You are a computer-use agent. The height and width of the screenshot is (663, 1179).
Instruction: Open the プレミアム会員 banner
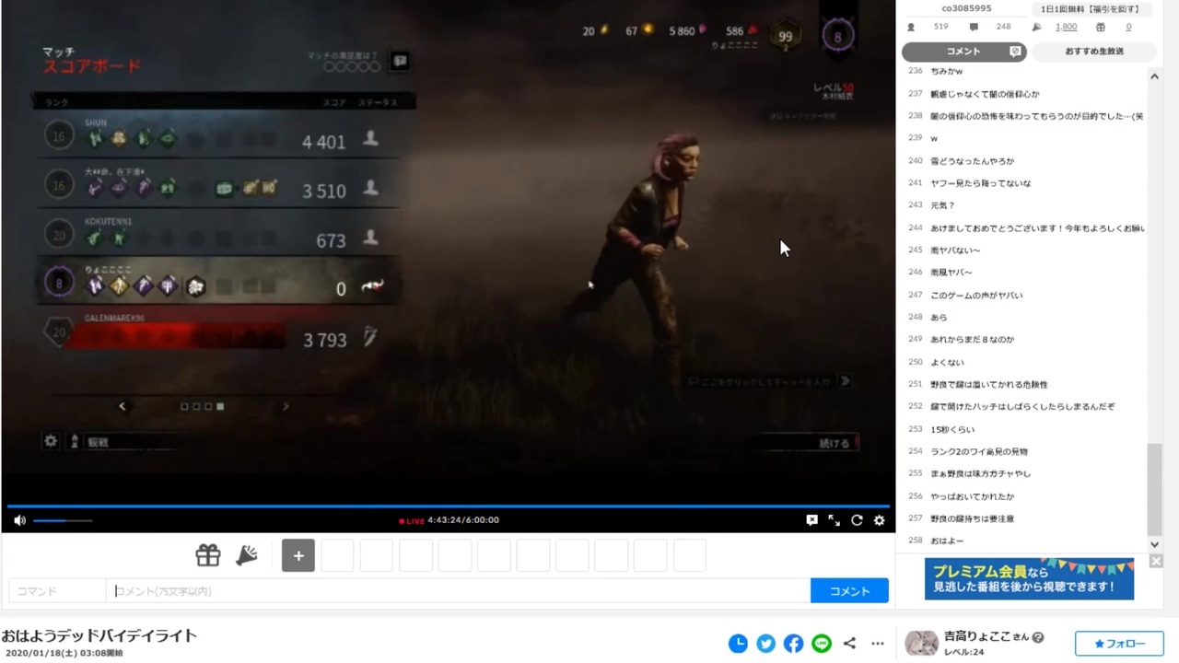click(1029, 578)
